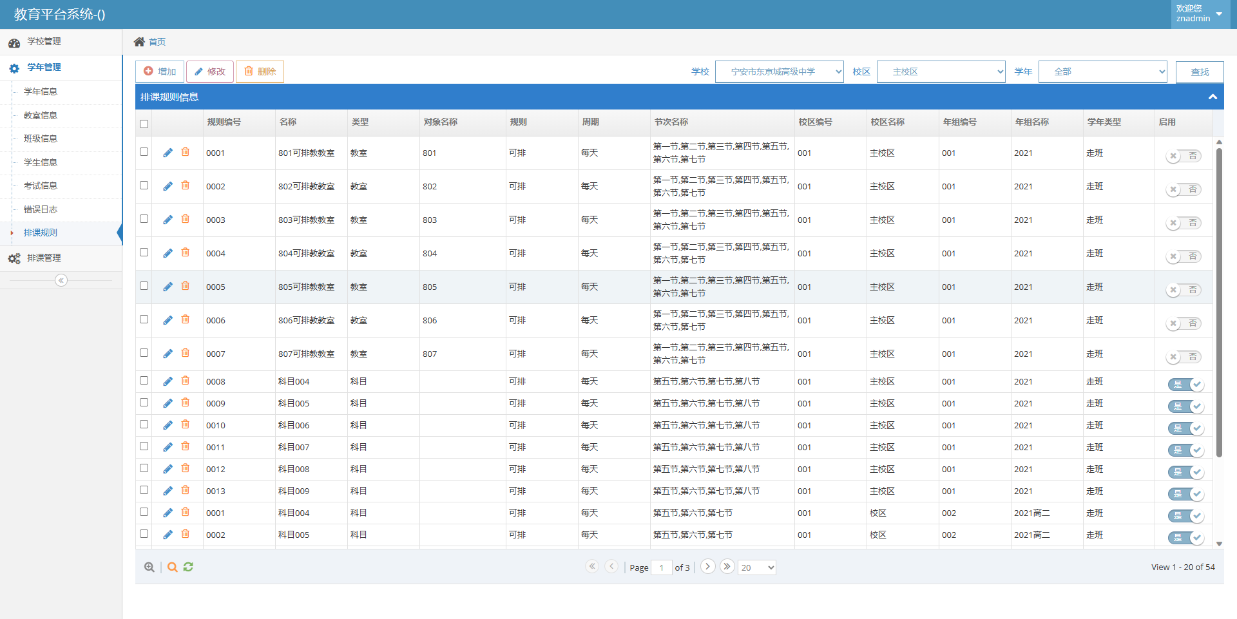Viewport: 1237px width, 619px height.
Task: Collapse the 排课规则信息 panel chevron
Action: [1213, 97]
